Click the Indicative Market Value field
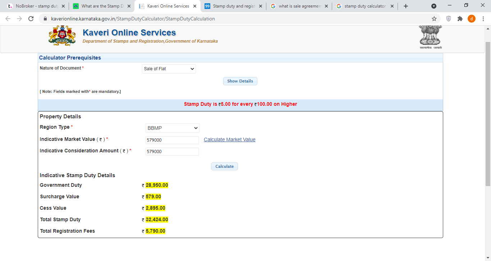The height and width of the screenshot is (261, 491). click(x=172, y=140)
